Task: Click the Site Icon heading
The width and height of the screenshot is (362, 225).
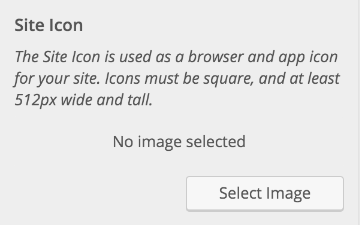Action: [x=49, y=25]
